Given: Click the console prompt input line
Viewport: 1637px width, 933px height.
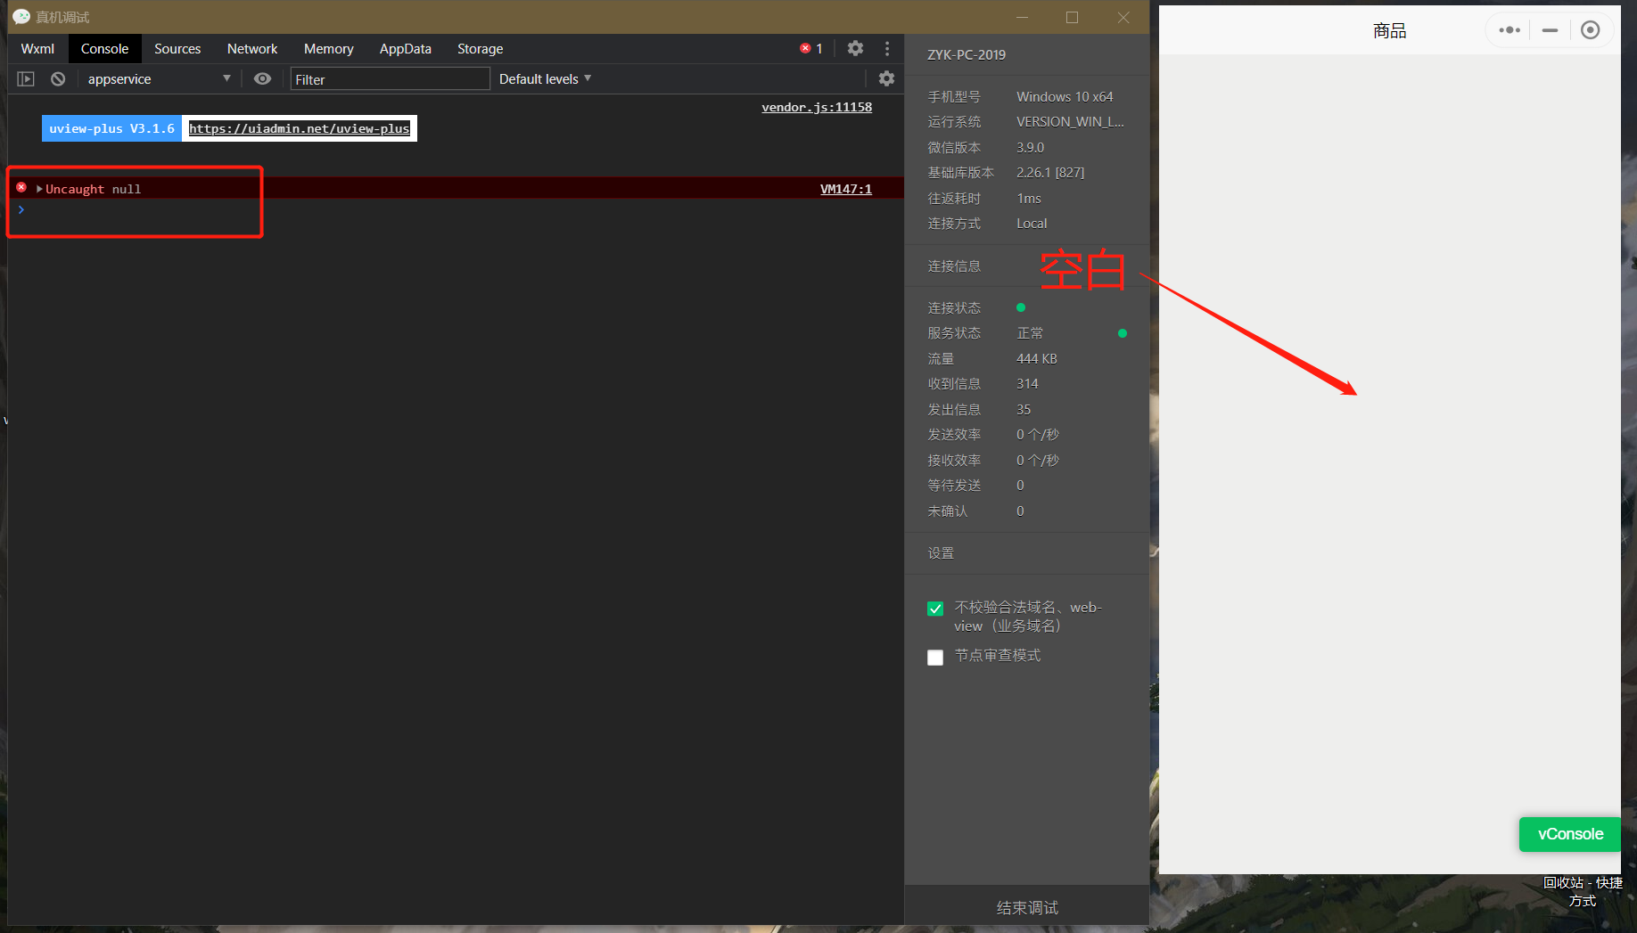Looking at the screenshot, I should coord(455,209).
